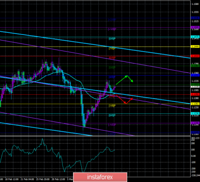Click the [0/8]P Murray level label
This screenshot has height=182, width=200.
112,115
